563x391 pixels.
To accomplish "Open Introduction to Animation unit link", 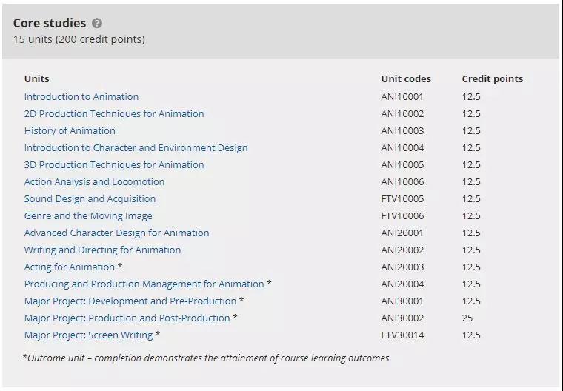I will point(81,96).
